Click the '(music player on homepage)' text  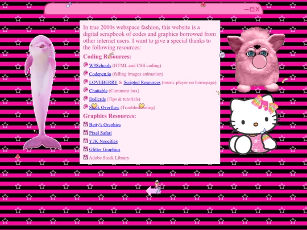coord(189,82)
